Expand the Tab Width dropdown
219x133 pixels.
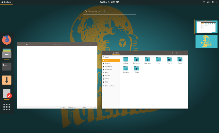pyautogui.click(x=72, y=107)
